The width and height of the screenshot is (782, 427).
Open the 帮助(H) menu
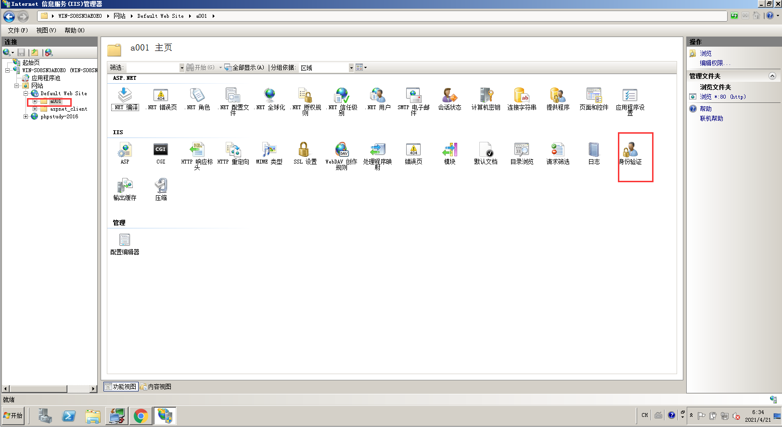point(75,30)
